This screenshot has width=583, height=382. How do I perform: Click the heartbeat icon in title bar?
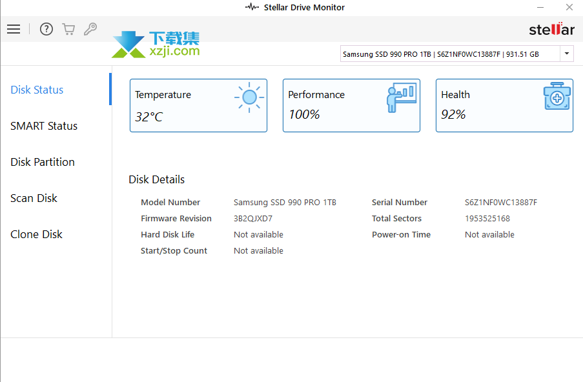point(252,8)
